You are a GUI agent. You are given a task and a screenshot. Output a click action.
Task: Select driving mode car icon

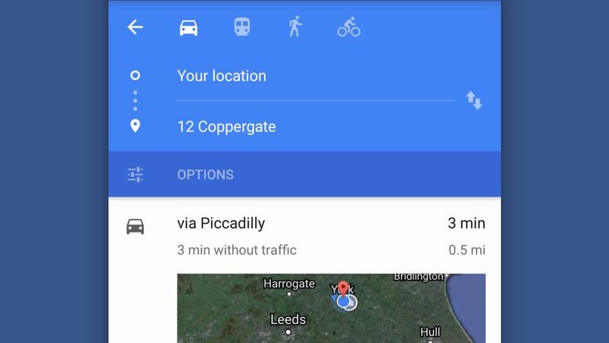188,27
